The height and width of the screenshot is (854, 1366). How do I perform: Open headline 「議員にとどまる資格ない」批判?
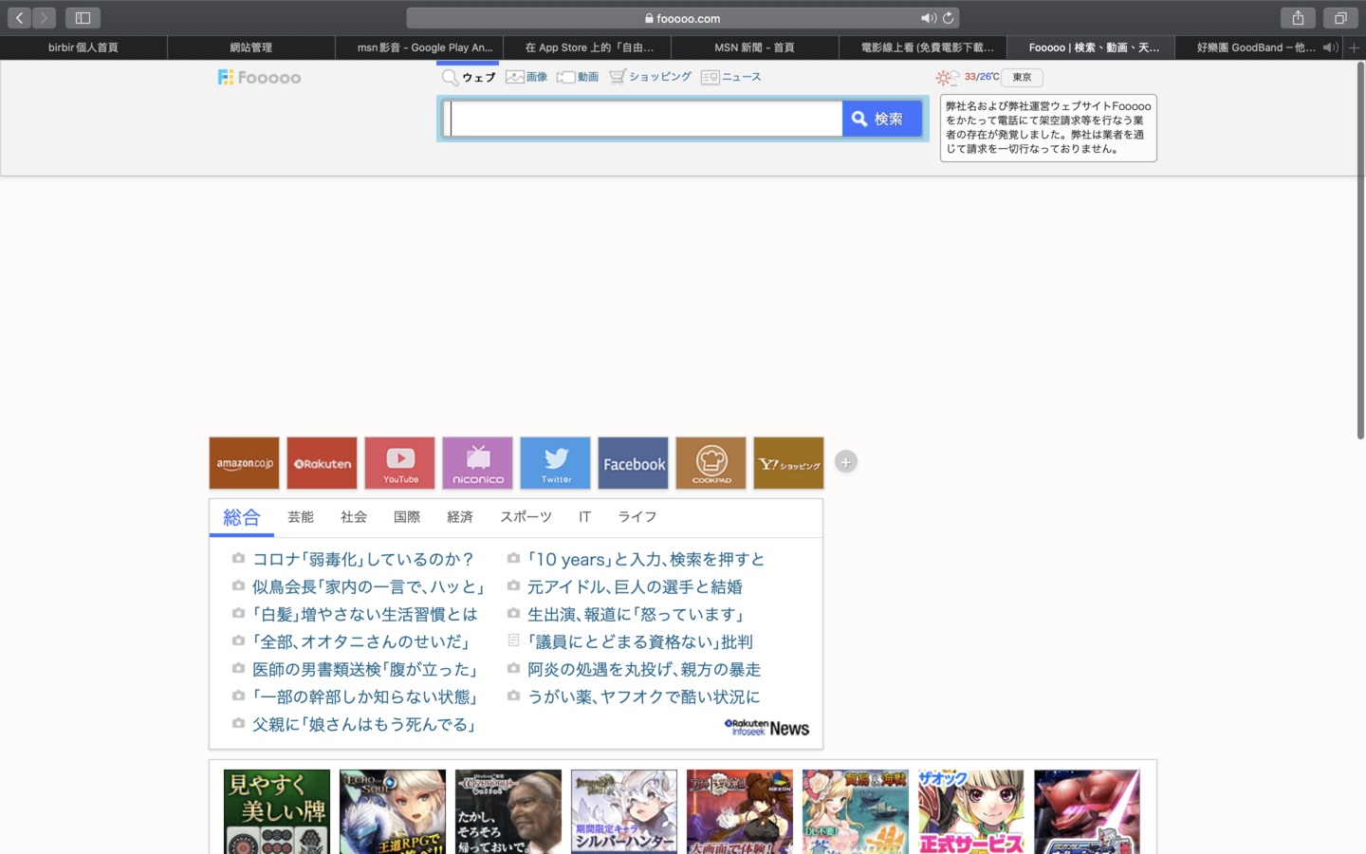[x=640, y=641]
